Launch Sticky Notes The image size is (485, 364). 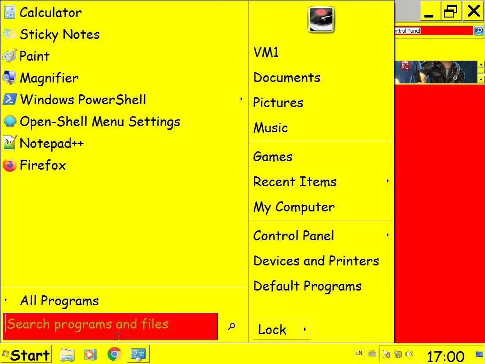[124, 34]
